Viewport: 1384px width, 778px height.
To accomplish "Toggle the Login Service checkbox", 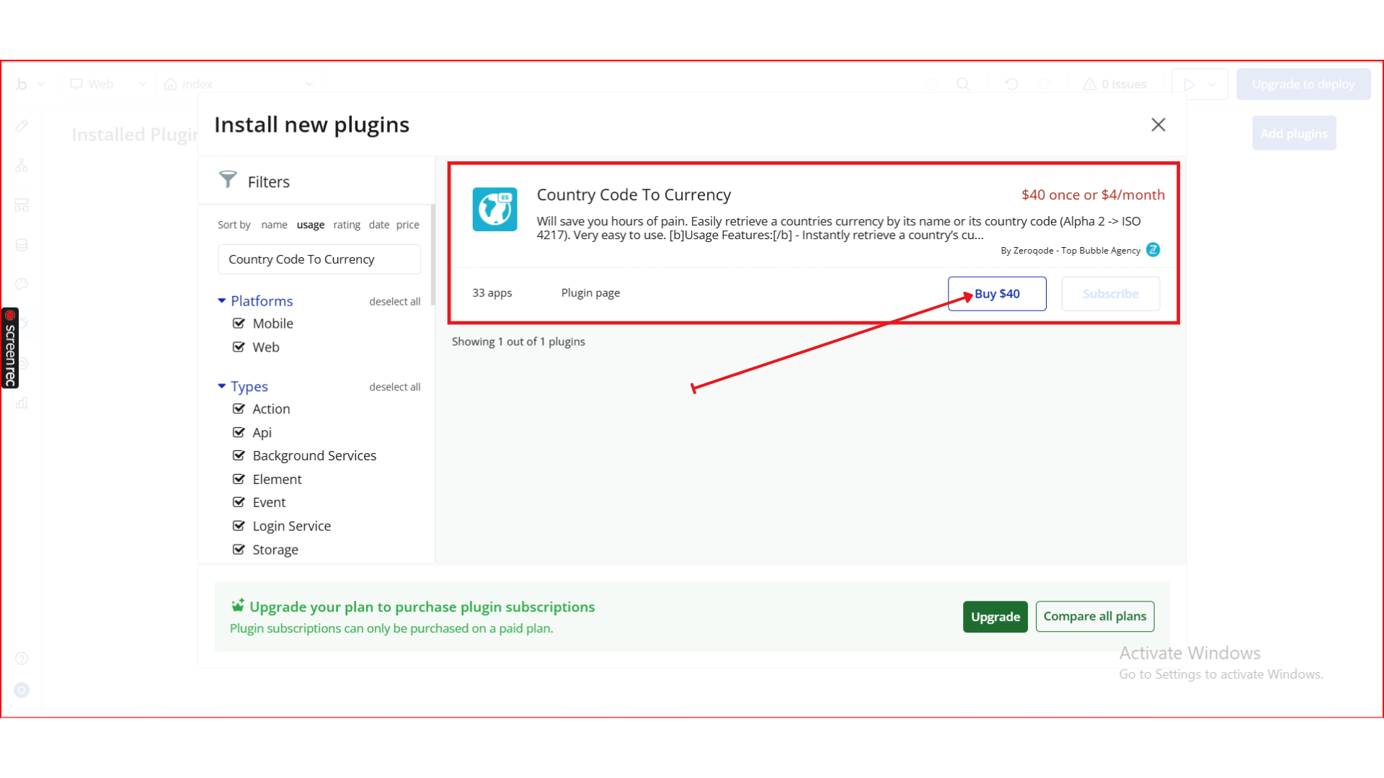I will click(239, 526).
